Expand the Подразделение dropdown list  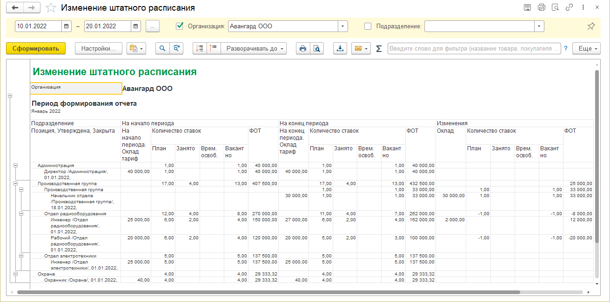[x=539, y=26]
